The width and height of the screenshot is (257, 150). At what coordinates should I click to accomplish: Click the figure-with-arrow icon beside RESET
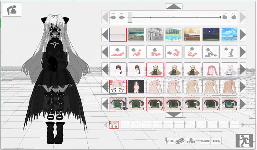point(169,140)
